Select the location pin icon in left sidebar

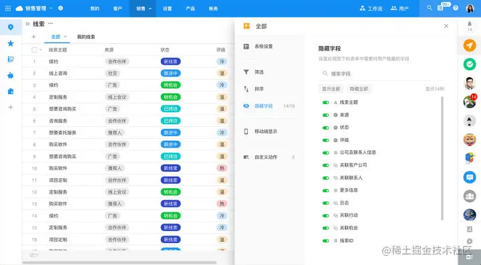tap(11, 27)
